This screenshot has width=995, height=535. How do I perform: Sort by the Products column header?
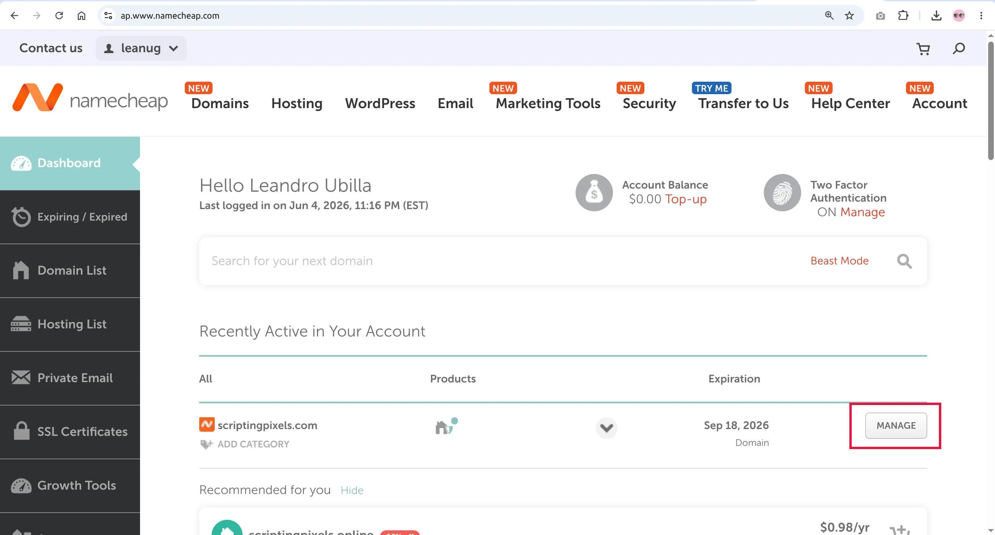[453, 379]
